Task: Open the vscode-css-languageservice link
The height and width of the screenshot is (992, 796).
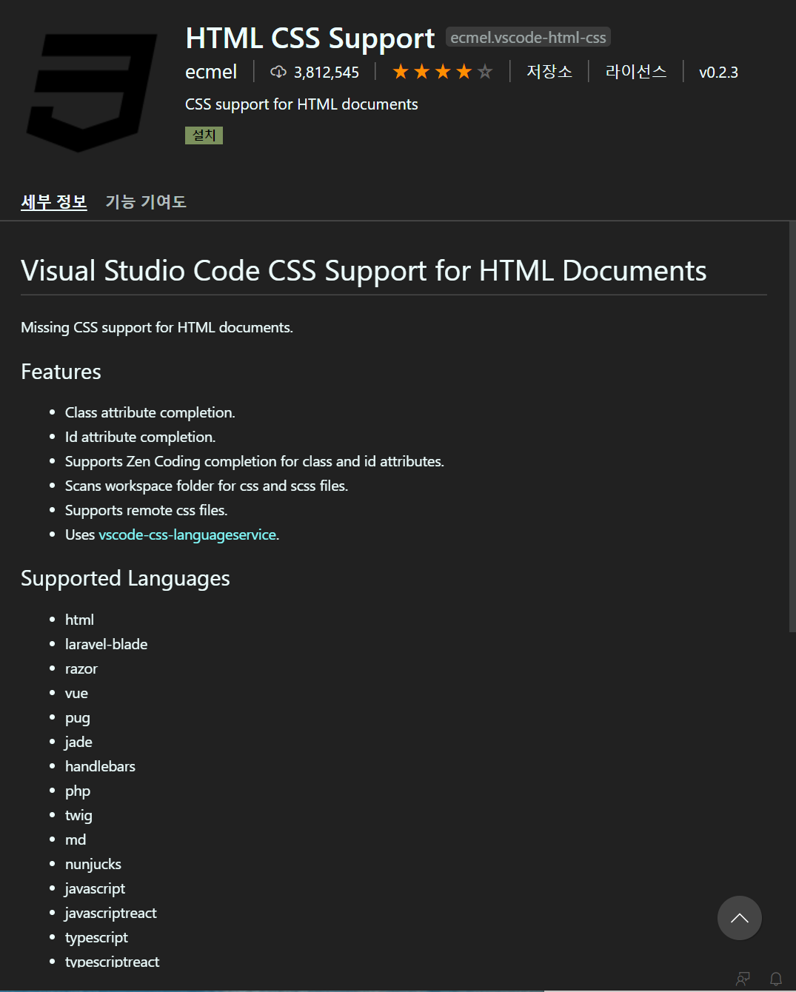Action: [x=187, y=534]
